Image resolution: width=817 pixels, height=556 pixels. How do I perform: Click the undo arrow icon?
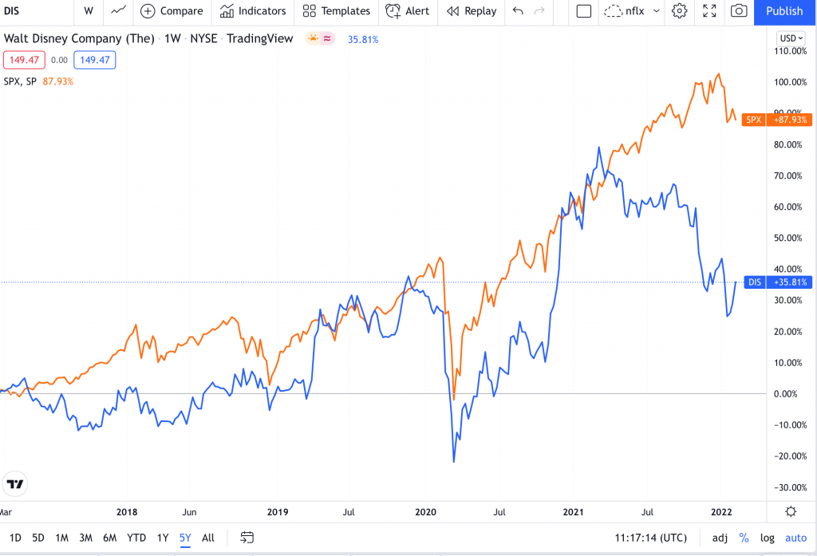(x=519, y=11)
